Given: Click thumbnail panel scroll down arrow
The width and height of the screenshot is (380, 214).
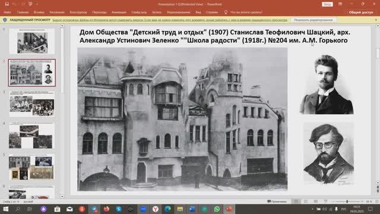Looking at the screenshot, I should coord(62,197).
